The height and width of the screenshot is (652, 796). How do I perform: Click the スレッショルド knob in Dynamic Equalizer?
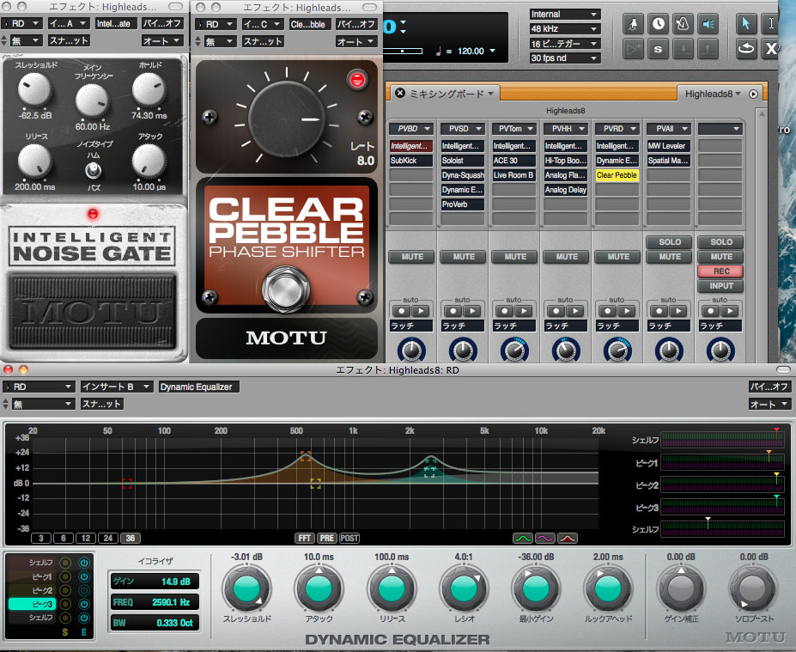point(246,588)
